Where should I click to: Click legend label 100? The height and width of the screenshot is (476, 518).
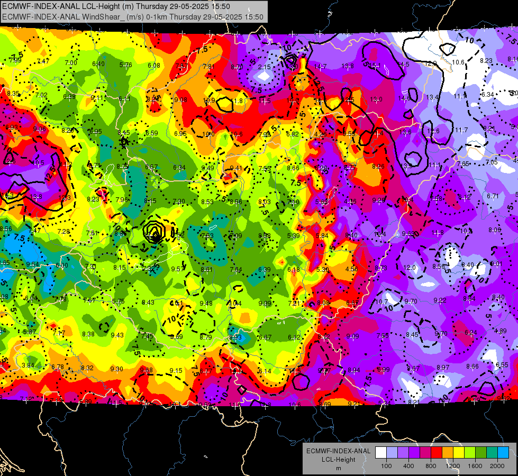(x=386, y=466)
